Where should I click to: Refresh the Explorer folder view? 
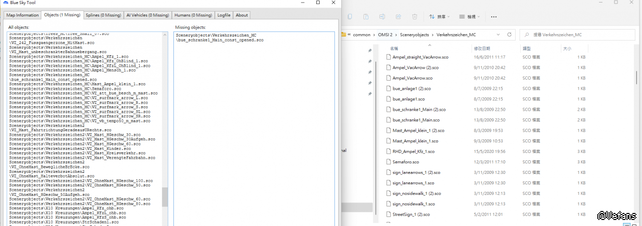point(509,35)
